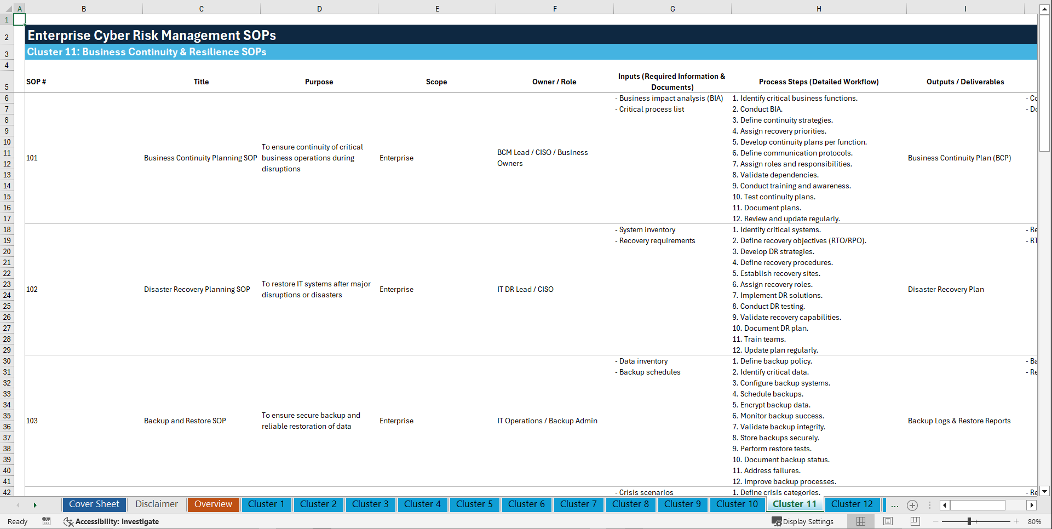The image size is (1052, 529).
Task: Select the Disclaimer sheet tab
Action: (x=156, y=504)
